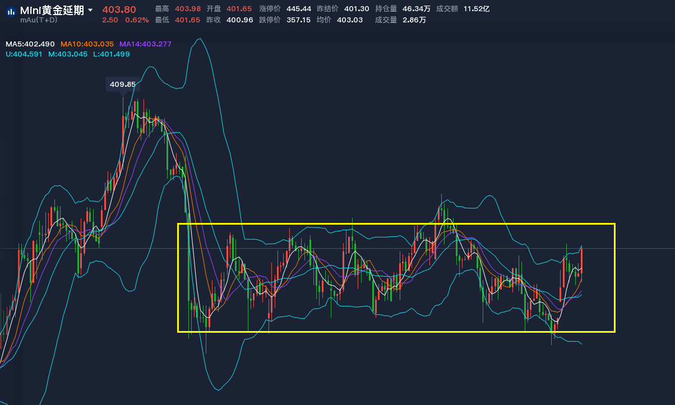This screenshot has width=675, height=405.
Task: Click the 昨收 value 400.96
Action: pyautogui.click(x=239, y=20)
